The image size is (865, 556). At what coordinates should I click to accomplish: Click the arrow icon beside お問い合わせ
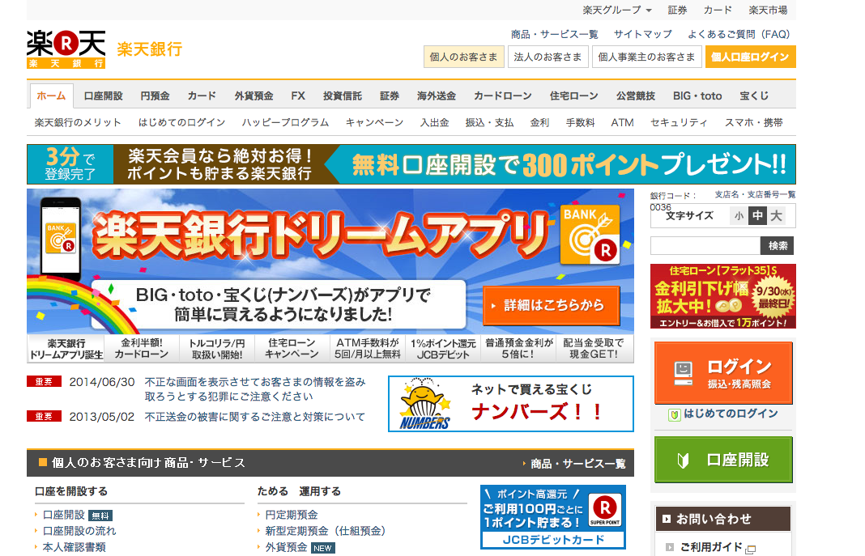point(667,519)
